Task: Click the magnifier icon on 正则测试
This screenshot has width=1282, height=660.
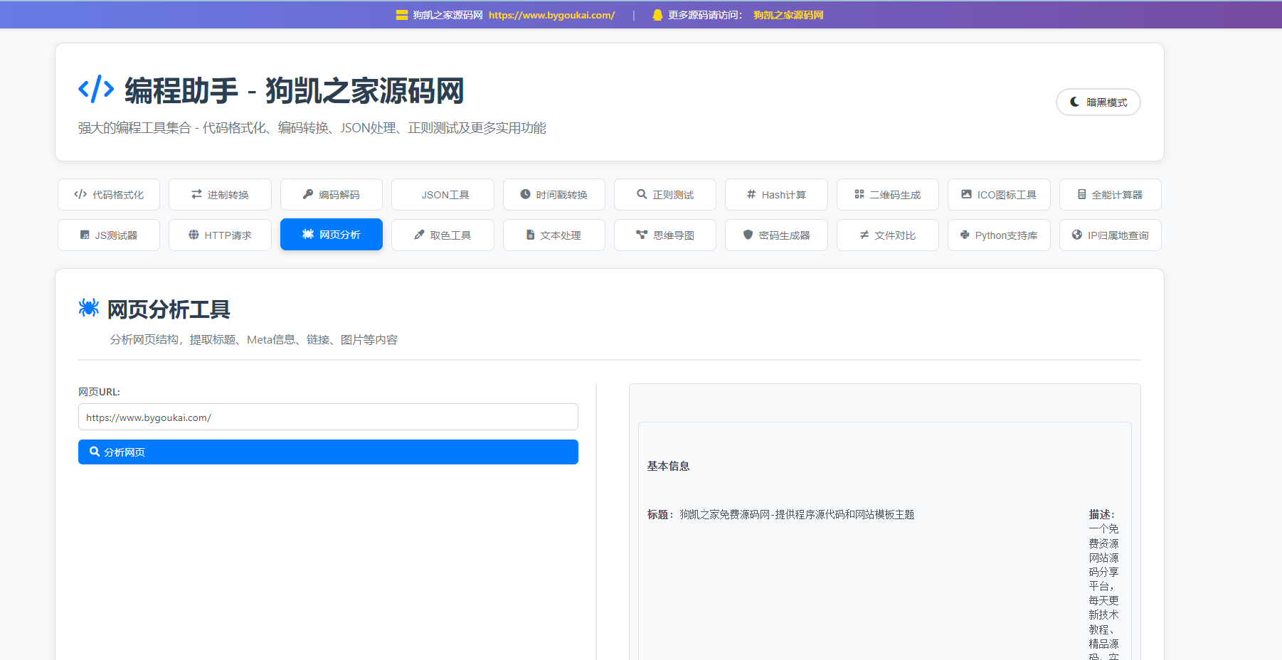Action: pyautogui.click(x=642, y=194)
